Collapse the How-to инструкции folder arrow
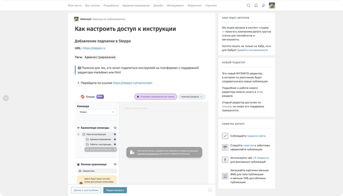 tap(78, 134)
